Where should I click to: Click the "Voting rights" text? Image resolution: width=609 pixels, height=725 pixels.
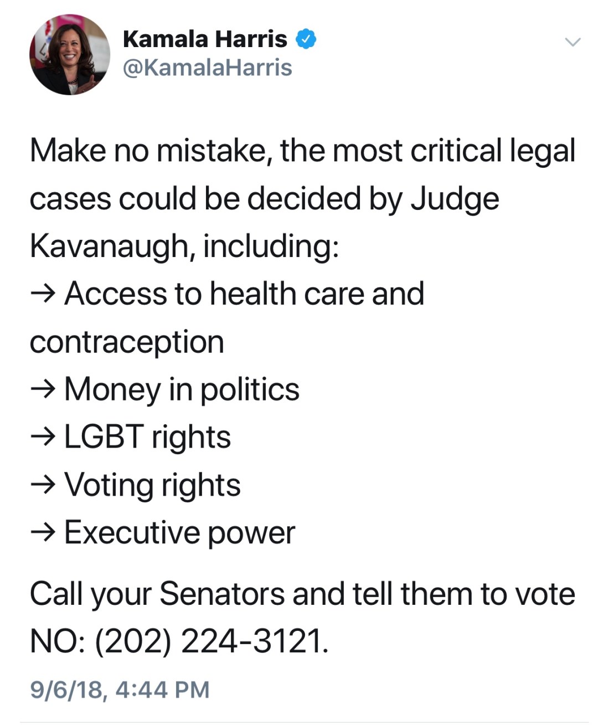(152, 485)
